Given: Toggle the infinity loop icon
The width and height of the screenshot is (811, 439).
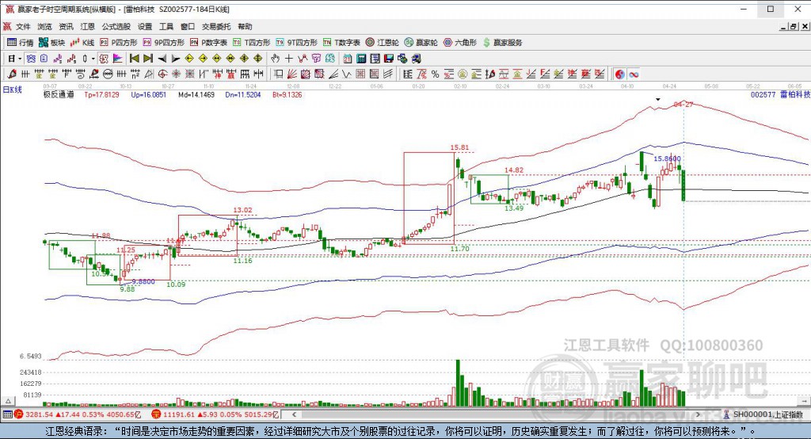Looking at the screenshot, I should pos(634,74).
